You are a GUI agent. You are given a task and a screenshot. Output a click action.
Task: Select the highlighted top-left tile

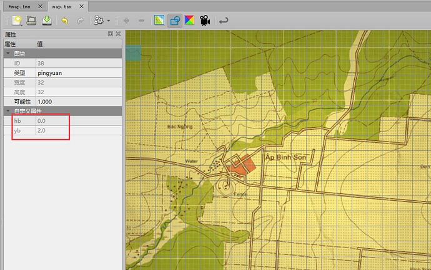[133, 53]
